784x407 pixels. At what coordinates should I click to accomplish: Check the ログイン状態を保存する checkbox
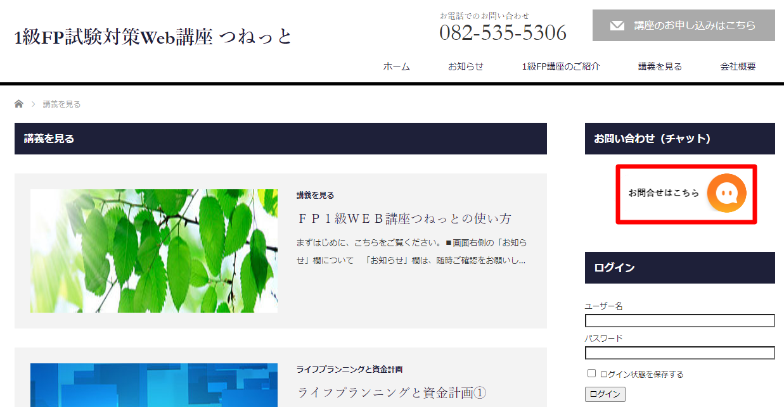pyautogui.click(x=591, y=373)
